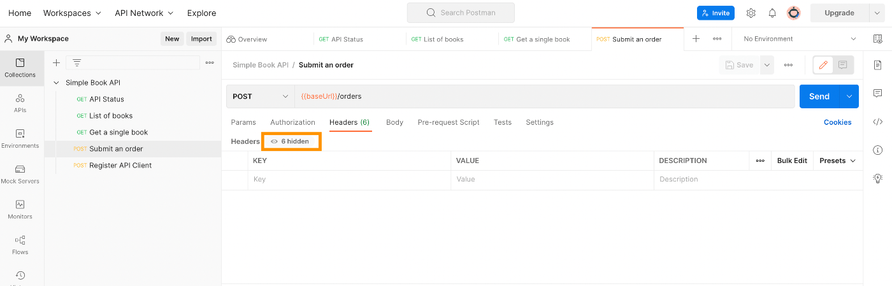Click the New button in workspace header
This screenshot has height=286, width=892.
point(172,39)
